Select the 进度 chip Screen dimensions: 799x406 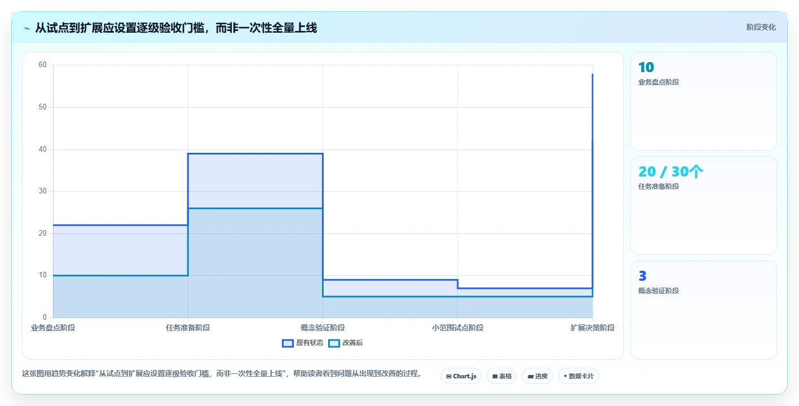click(x=537, y=376)
